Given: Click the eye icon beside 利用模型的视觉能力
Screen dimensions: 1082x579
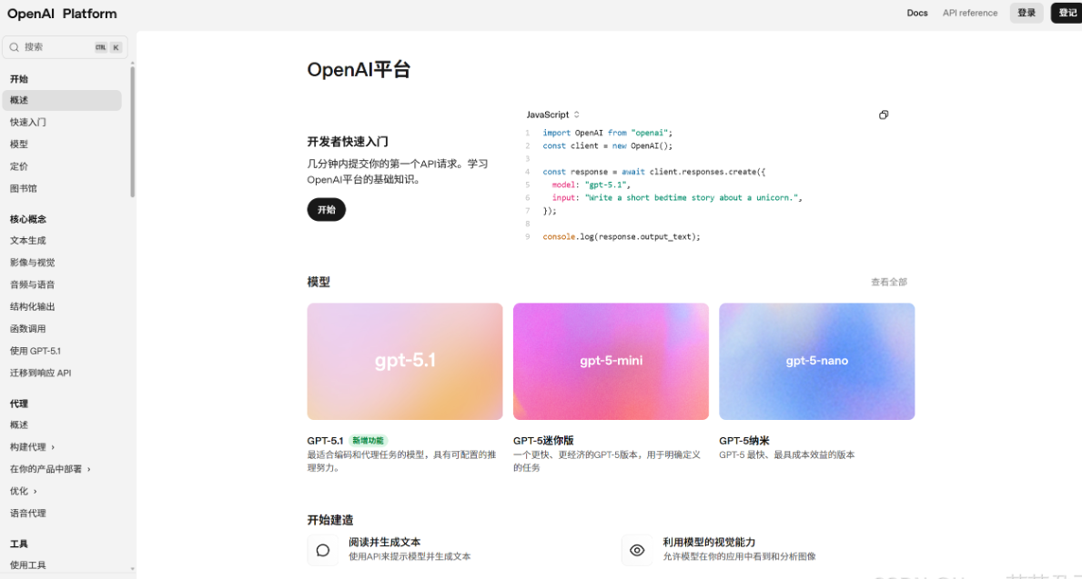Looking at the screenshot, I should 637,549.
